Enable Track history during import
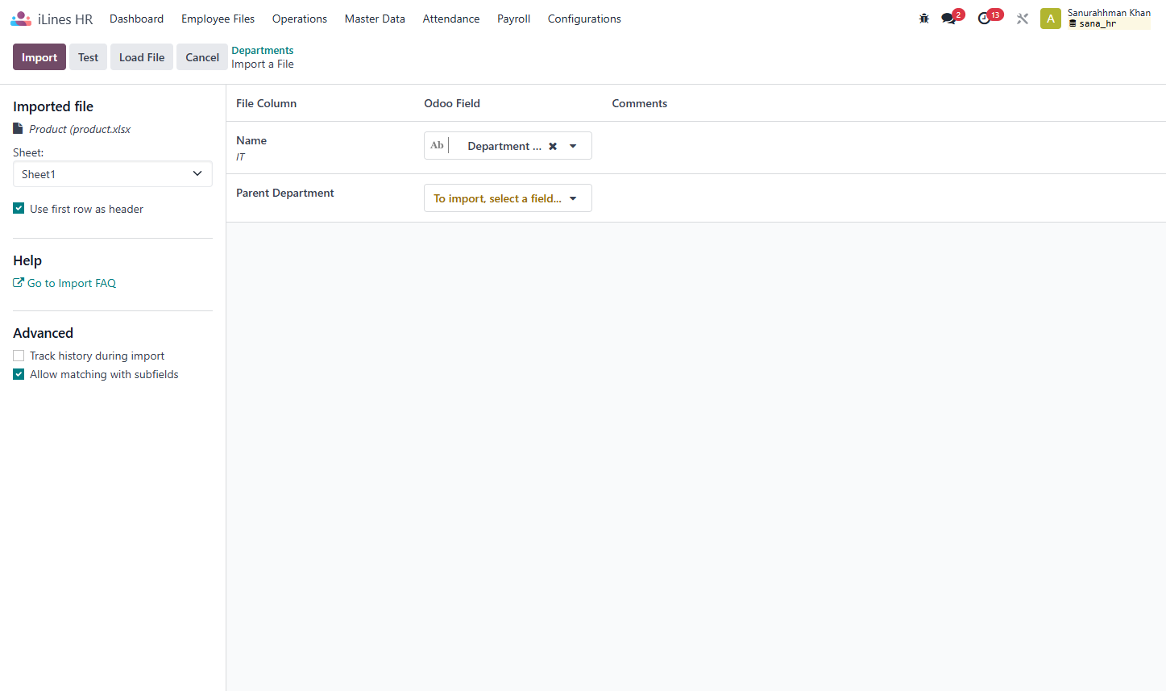This screenshot has height=691, width=1166. click(x=19, y=356)
